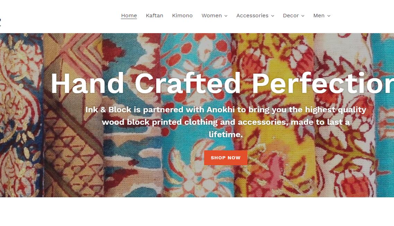Click the orange SHOP NOW button
394x226 pixels.
pyautogui.click(x=226, y=158)
